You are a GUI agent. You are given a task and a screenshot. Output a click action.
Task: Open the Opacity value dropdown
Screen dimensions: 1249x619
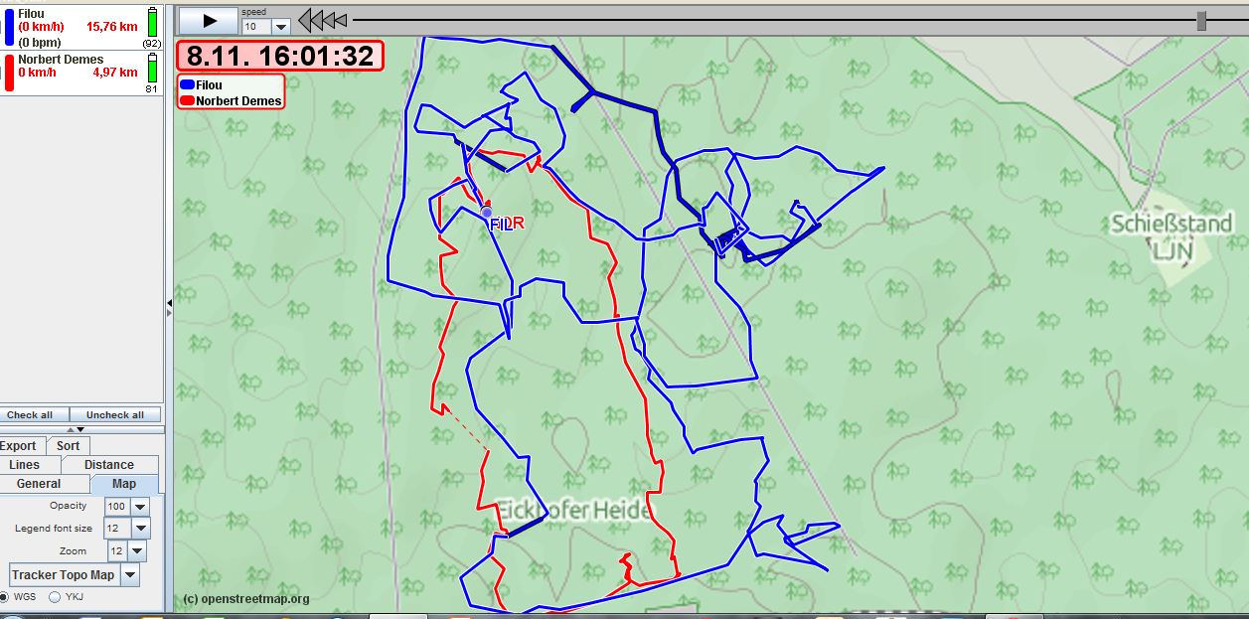(x=138, y=506)
